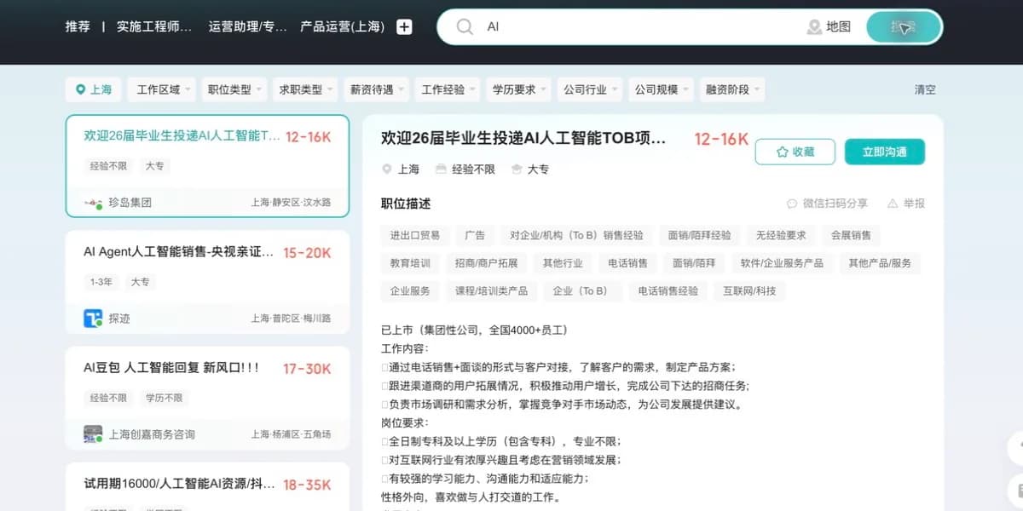Viewport: 1023px width, 511px height.
Task: Click the 软件/企业服务产品 tag
Action: (x=782, y=263)
